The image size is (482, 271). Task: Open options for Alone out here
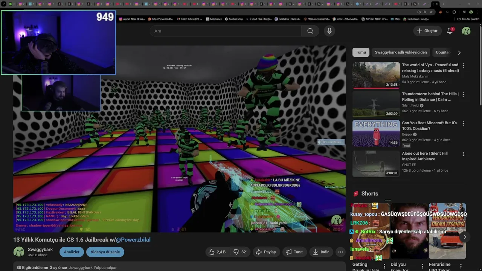(464, 154)
